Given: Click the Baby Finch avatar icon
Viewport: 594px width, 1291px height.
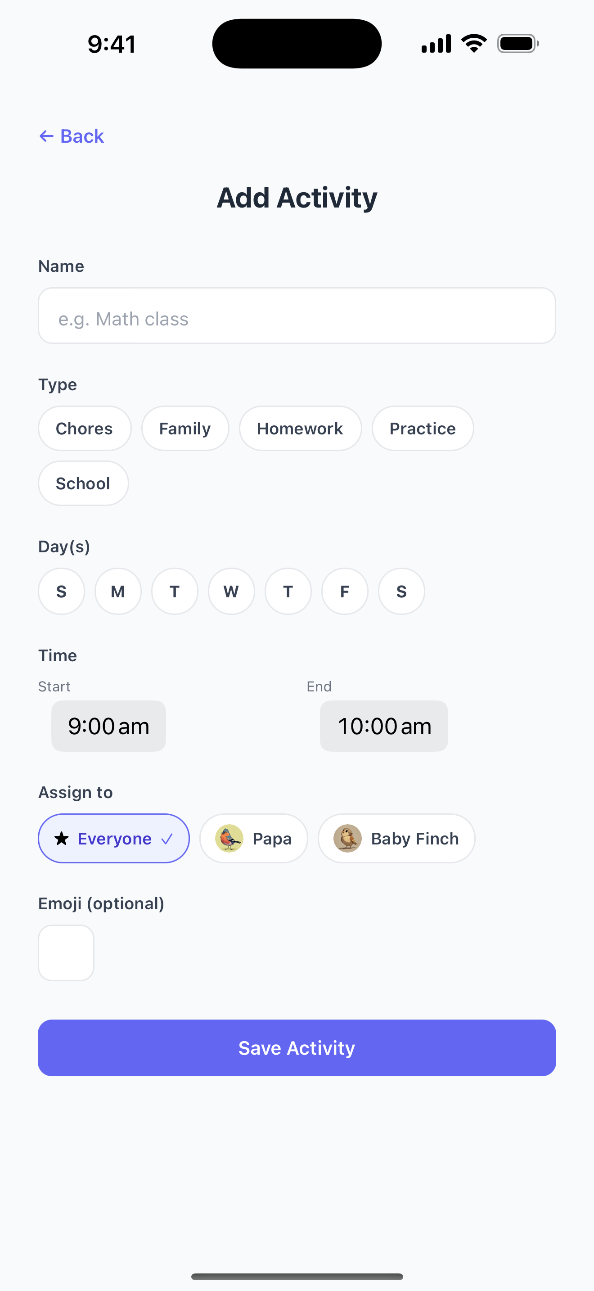Looking at the screenshot, I should tap(346, 838).
